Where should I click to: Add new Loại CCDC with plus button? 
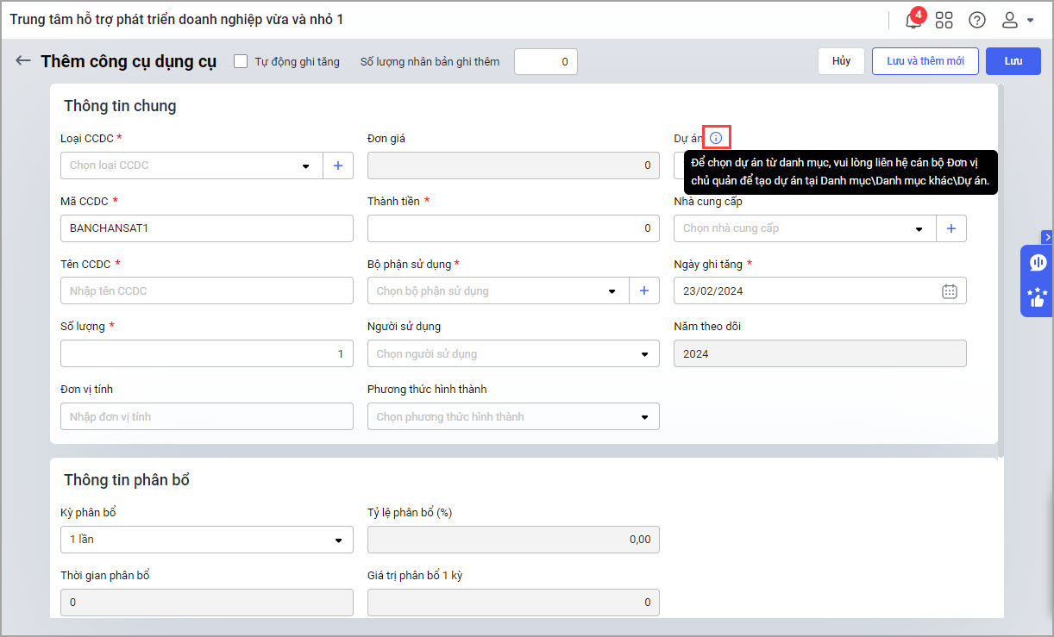338,165
